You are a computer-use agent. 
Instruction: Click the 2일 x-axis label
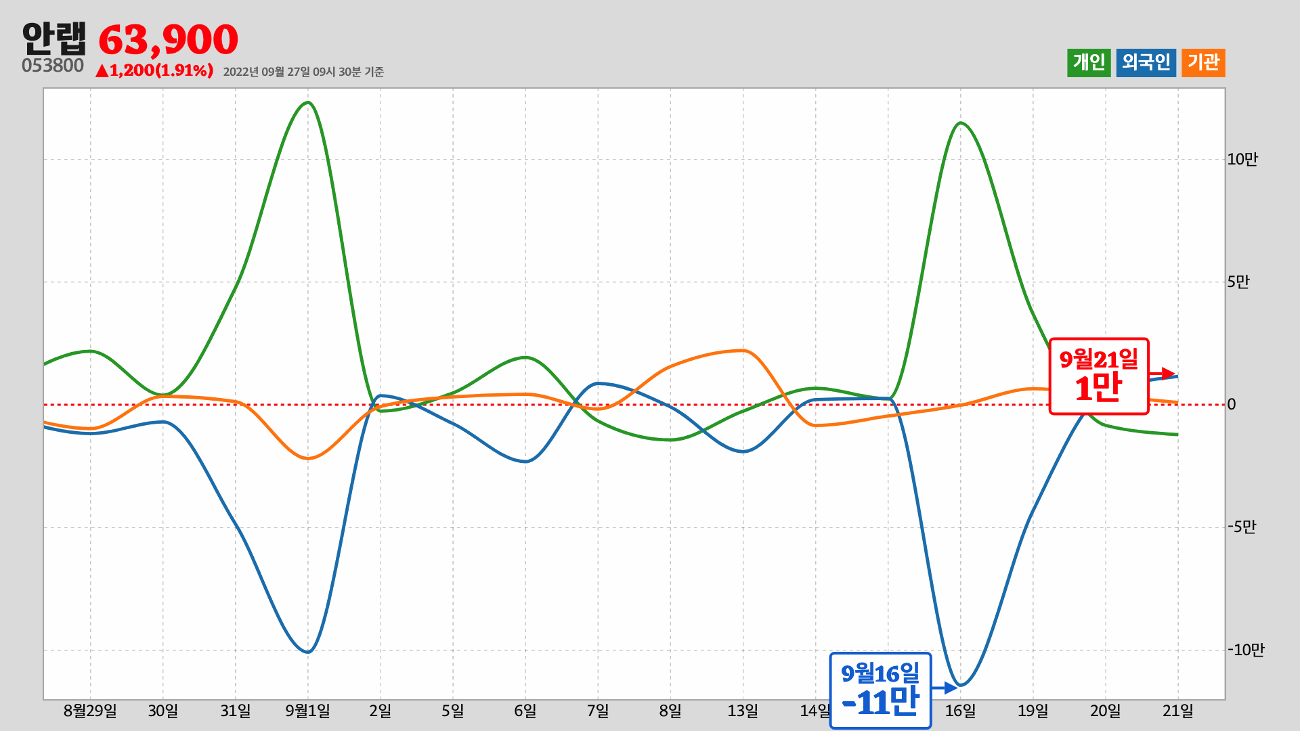(381, 711)
